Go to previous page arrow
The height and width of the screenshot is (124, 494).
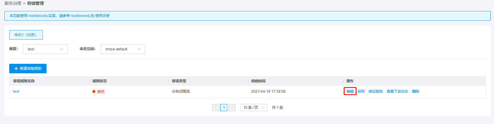point(216,108)
